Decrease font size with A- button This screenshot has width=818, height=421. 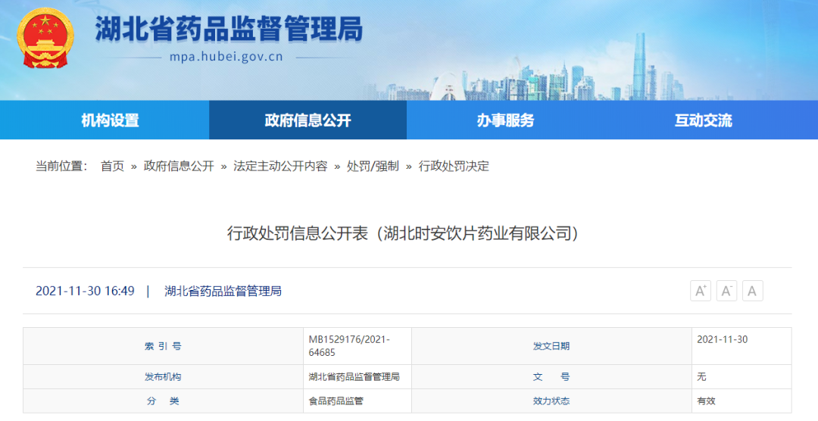click(726, 291)
